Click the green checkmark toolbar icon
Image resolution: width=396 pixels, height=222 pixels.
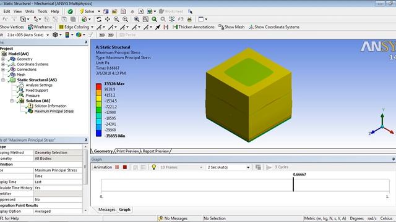tap(70, 11)
